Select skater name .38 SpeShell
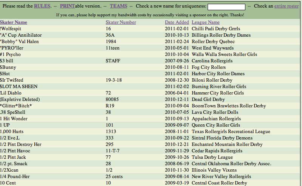The height and width of the screenshot is (186, 302). pyautogui.click(x=12, y=112)
